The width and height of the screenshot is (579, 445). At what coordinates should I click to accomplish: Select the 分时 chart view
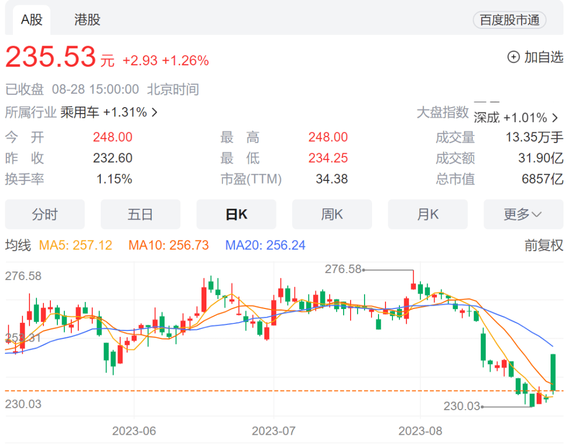coord(44,215)
